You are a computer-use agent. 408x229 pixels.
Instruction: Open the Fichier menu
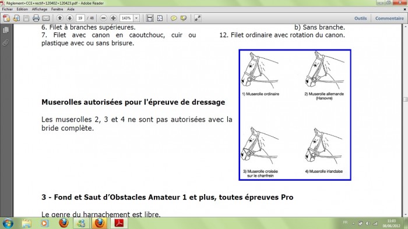[x=7, y=9]
